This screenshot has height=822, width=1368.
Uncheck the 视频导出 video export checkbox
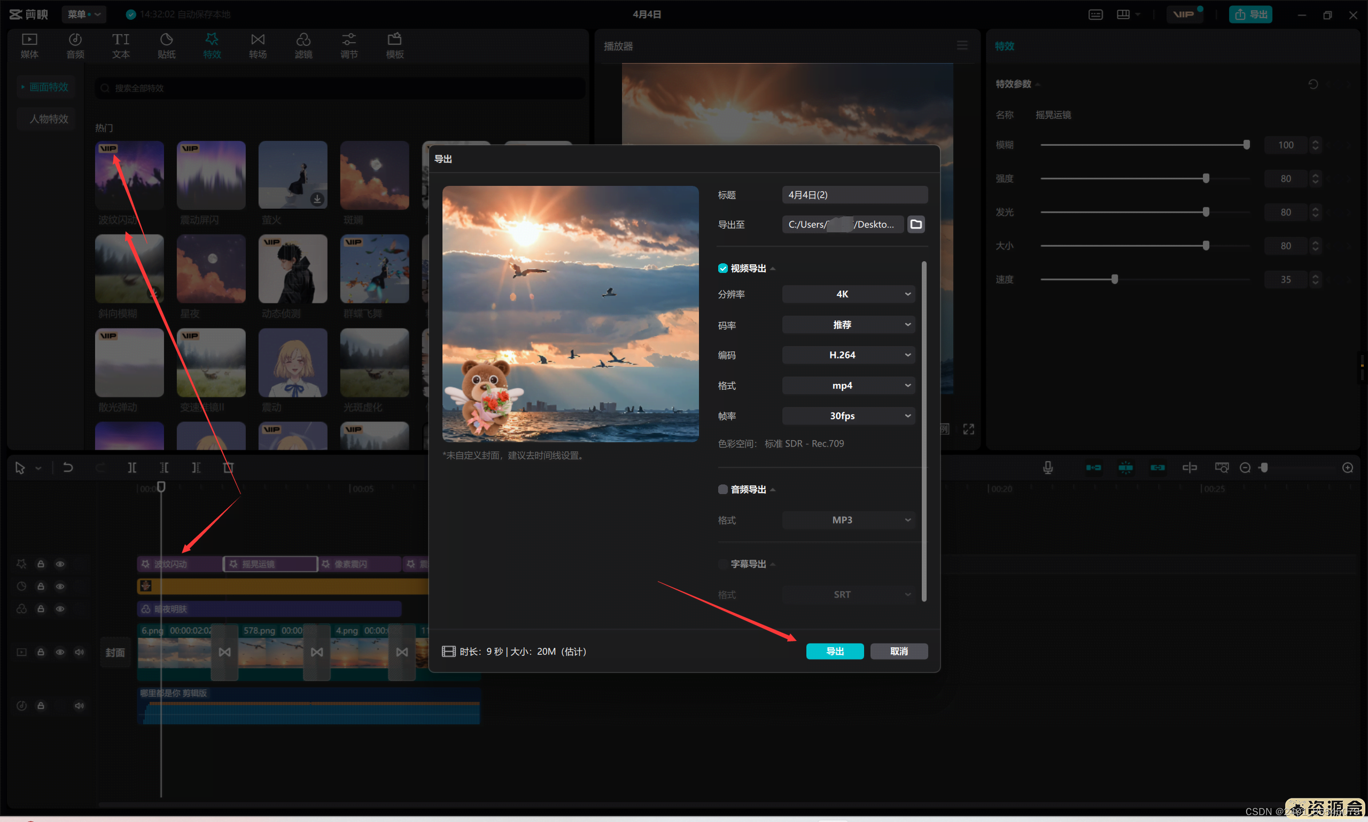tap(722, 268)
